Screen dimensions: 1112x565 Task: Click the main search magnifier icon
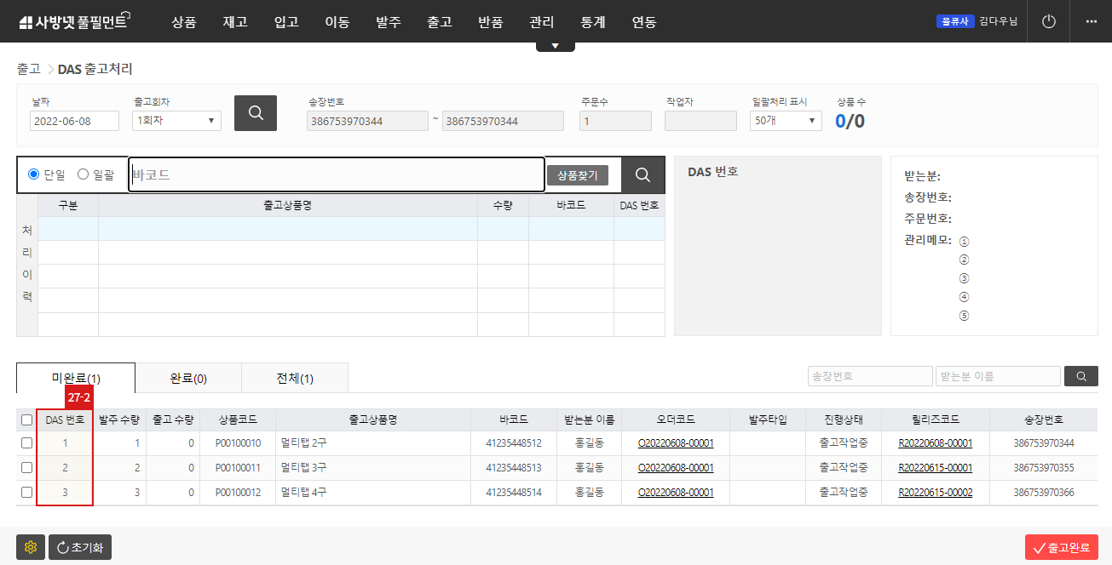(x=255, y=111)
